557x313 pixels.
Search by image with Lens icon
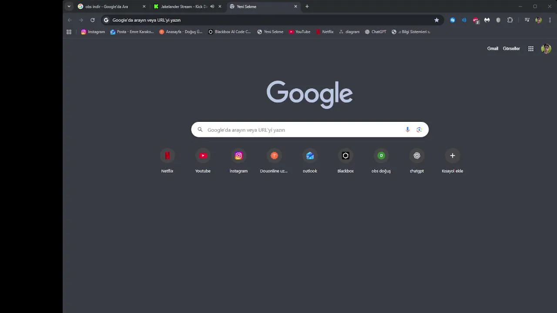(x=419, y=130)
